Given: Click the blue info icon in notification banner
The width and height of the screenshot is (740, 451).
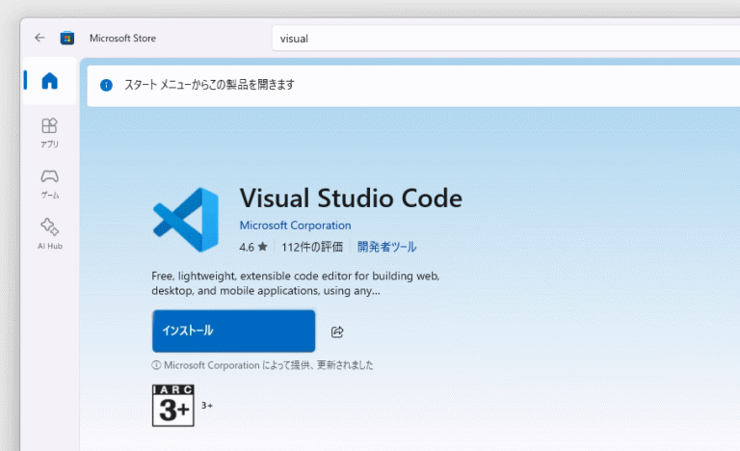Looking at the screenshot, I should tap(107, 85).
